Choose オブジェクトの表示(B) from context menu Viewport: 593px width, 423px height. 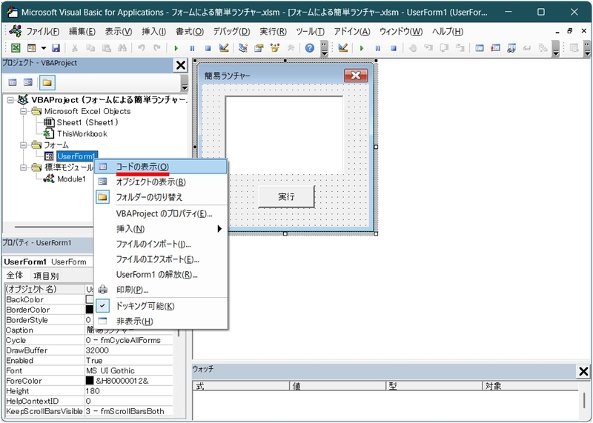click(161, 182)
